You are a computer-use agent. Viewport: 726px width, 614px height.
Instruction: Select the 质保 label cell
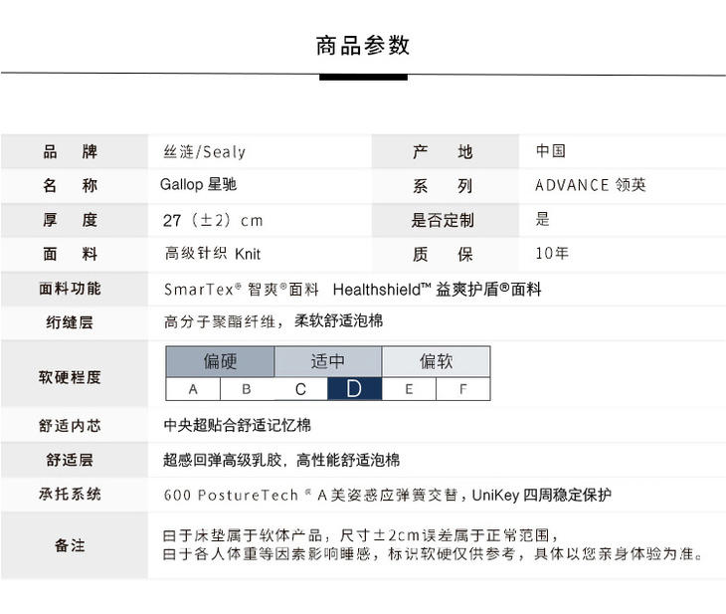(445, 255)
